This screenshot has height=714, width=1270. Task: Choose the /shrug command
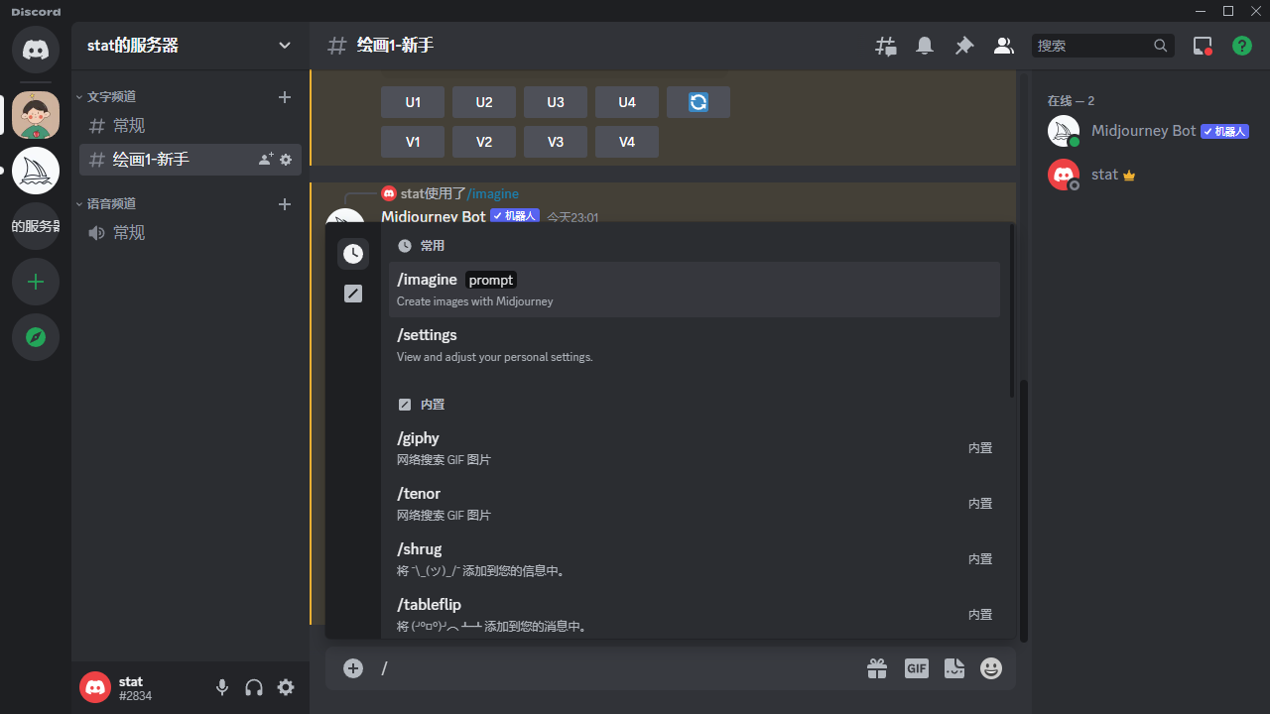[x=695, y=559]
